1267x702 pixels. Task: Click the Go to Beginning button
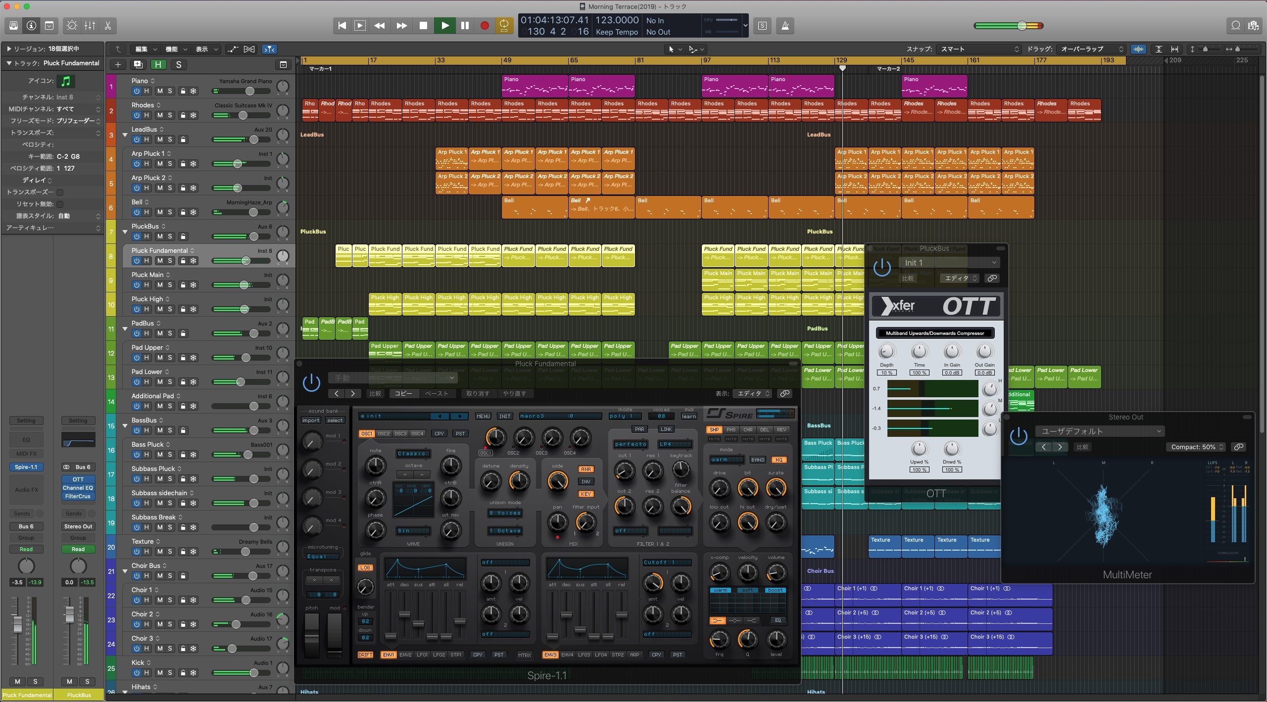point(341,26)
